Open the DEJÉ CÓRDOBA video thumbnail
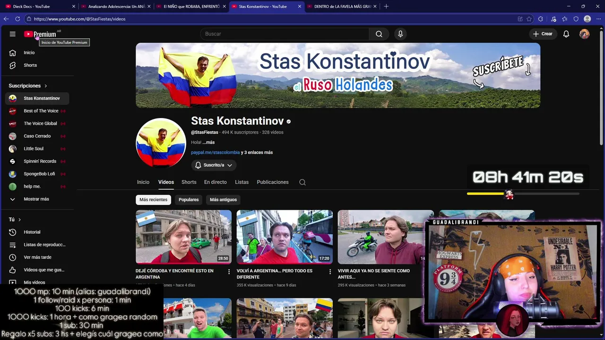Image resolution: width=605 pixels, height=340 pixels. [x=183, y=237]
